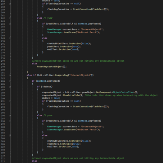Click the "Neitzert Fest7" scene name string
The image size is (163, 163).
point(87,130)
